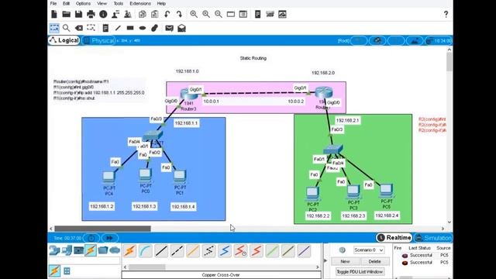Select the Connections device category

pos(91,250)
